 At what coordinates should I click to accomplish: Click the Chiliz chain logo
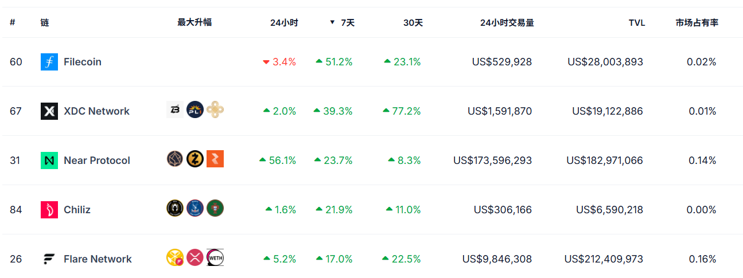[49, 210]
